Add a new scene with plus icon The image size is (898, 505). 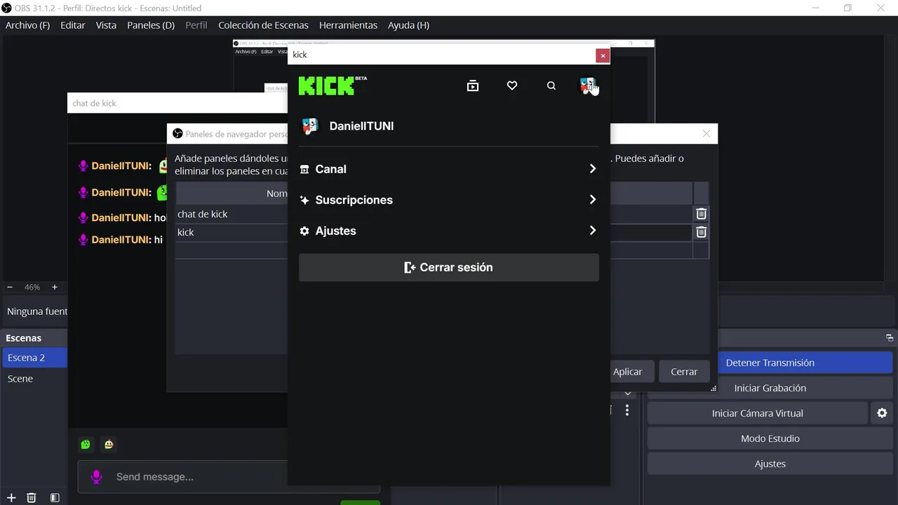(11, 498)
